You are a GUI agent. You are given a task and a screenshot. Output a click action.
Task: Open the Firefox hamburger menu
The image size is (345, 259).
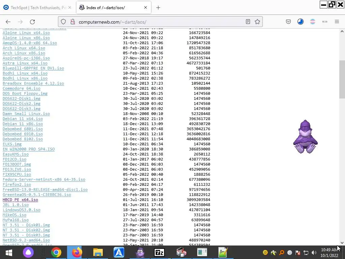click(337, 22)
